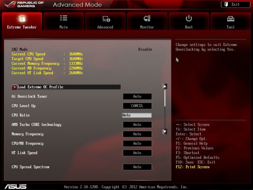Screen dimensions: 253x190
Task: Open the AMD Turbo CORE technology dropdown
Action: tap(137, 124)
